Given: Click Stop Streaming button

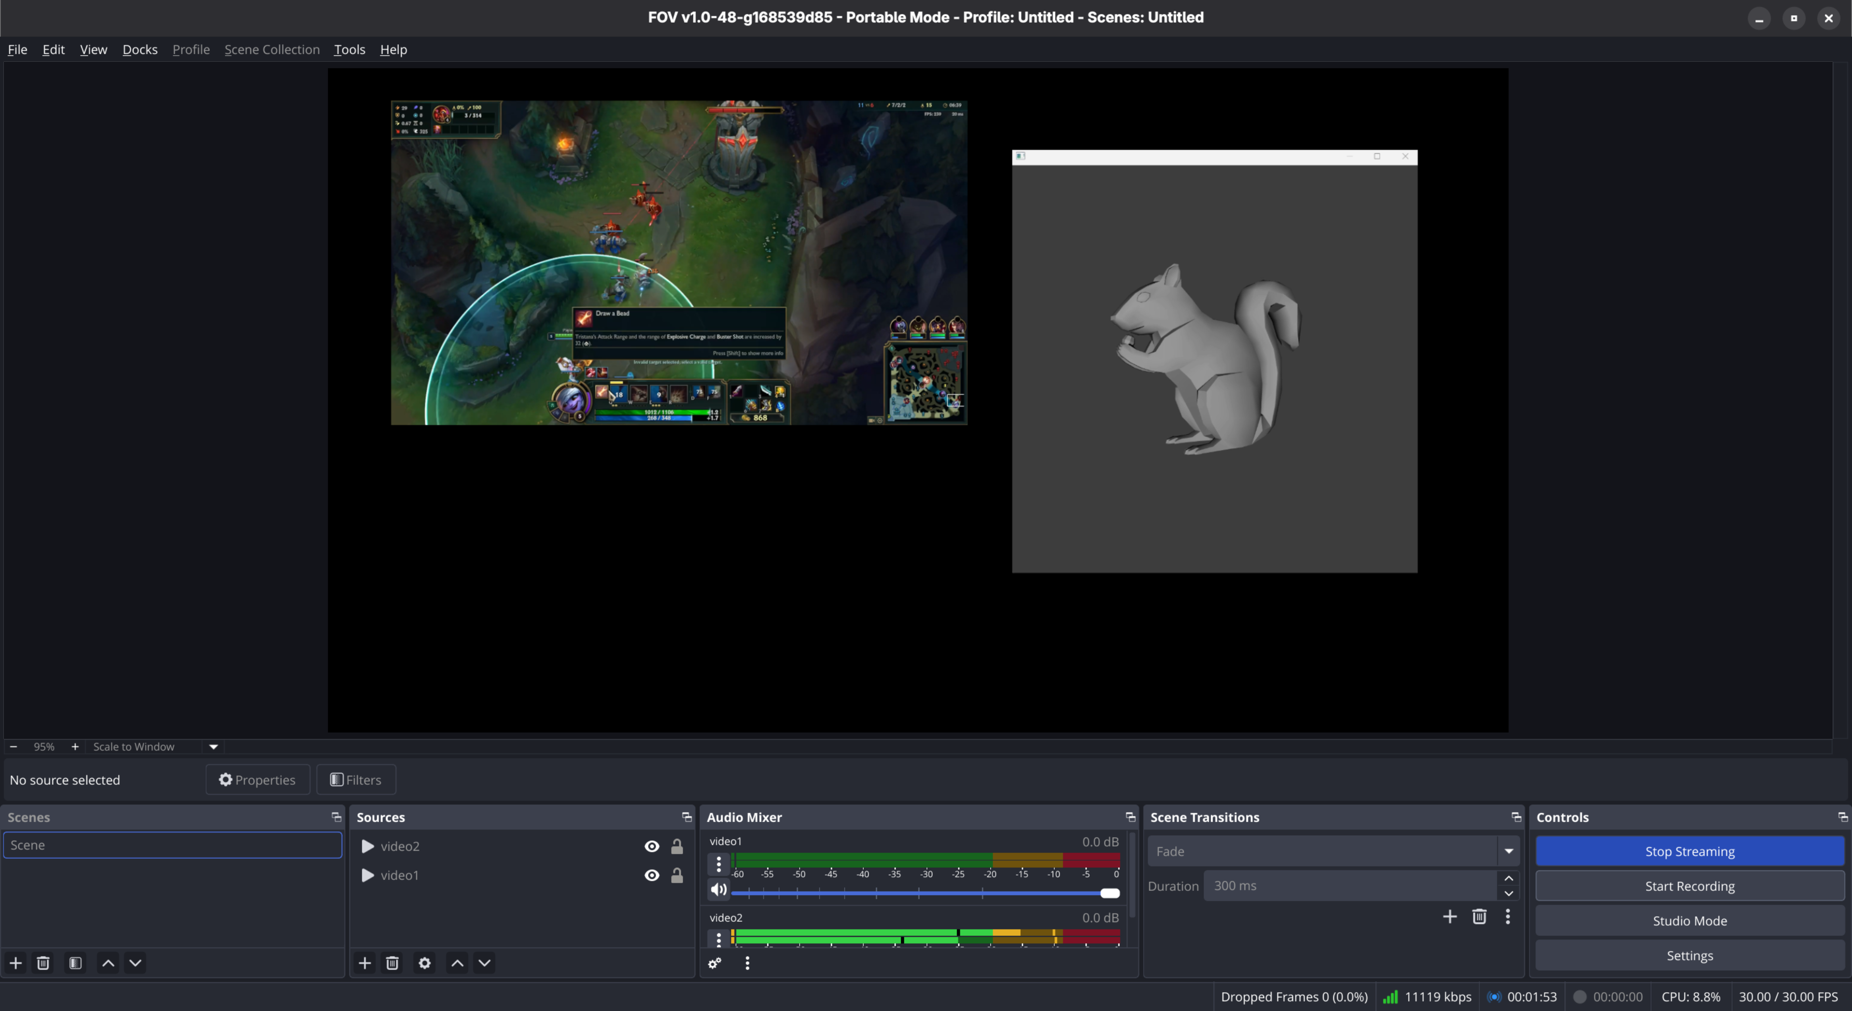Looking at the screenshot, I should (x=1689, y=851).
